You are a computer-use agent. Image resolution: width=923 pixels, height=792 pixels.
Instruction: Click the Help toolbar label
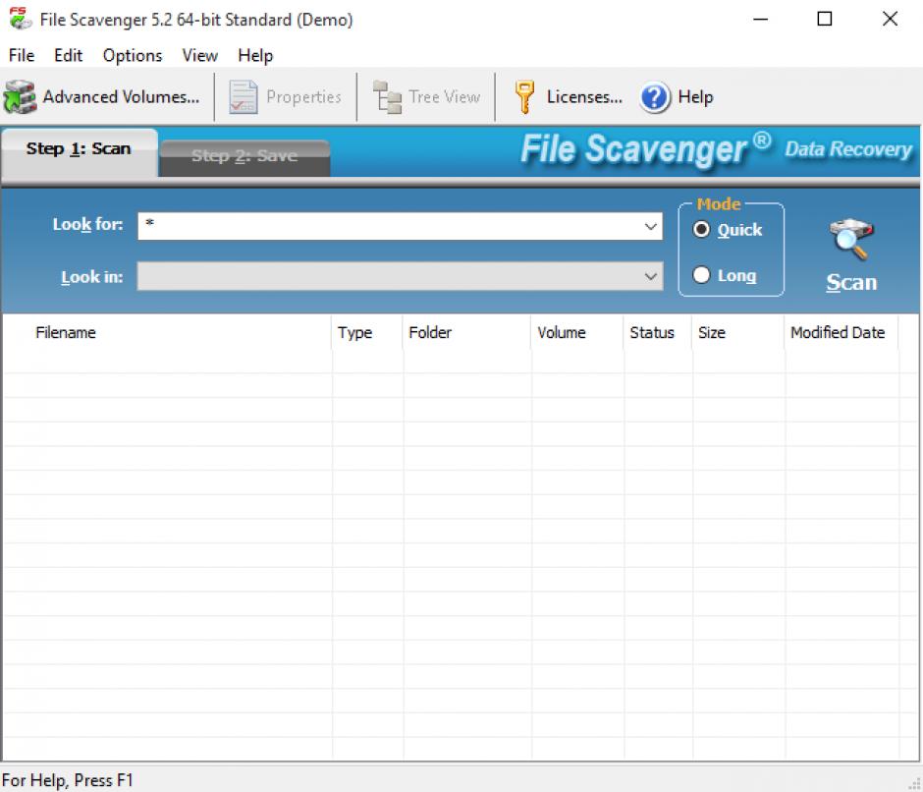pyautogui.click(x=695, y=96)
